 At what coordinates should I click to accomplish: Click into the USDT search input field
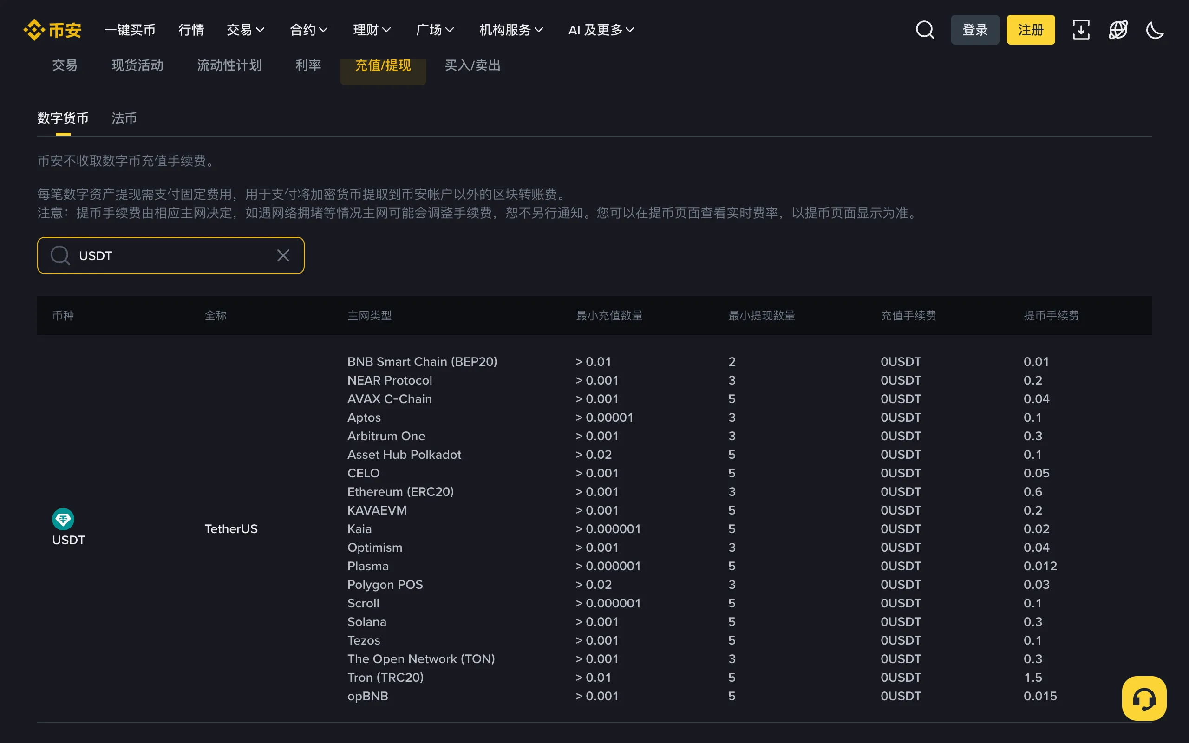170,255
